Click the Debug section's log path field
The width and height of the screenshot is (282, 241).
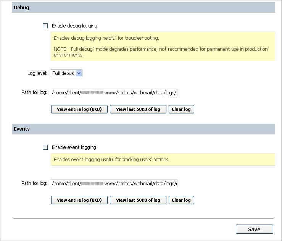(114, 92)
